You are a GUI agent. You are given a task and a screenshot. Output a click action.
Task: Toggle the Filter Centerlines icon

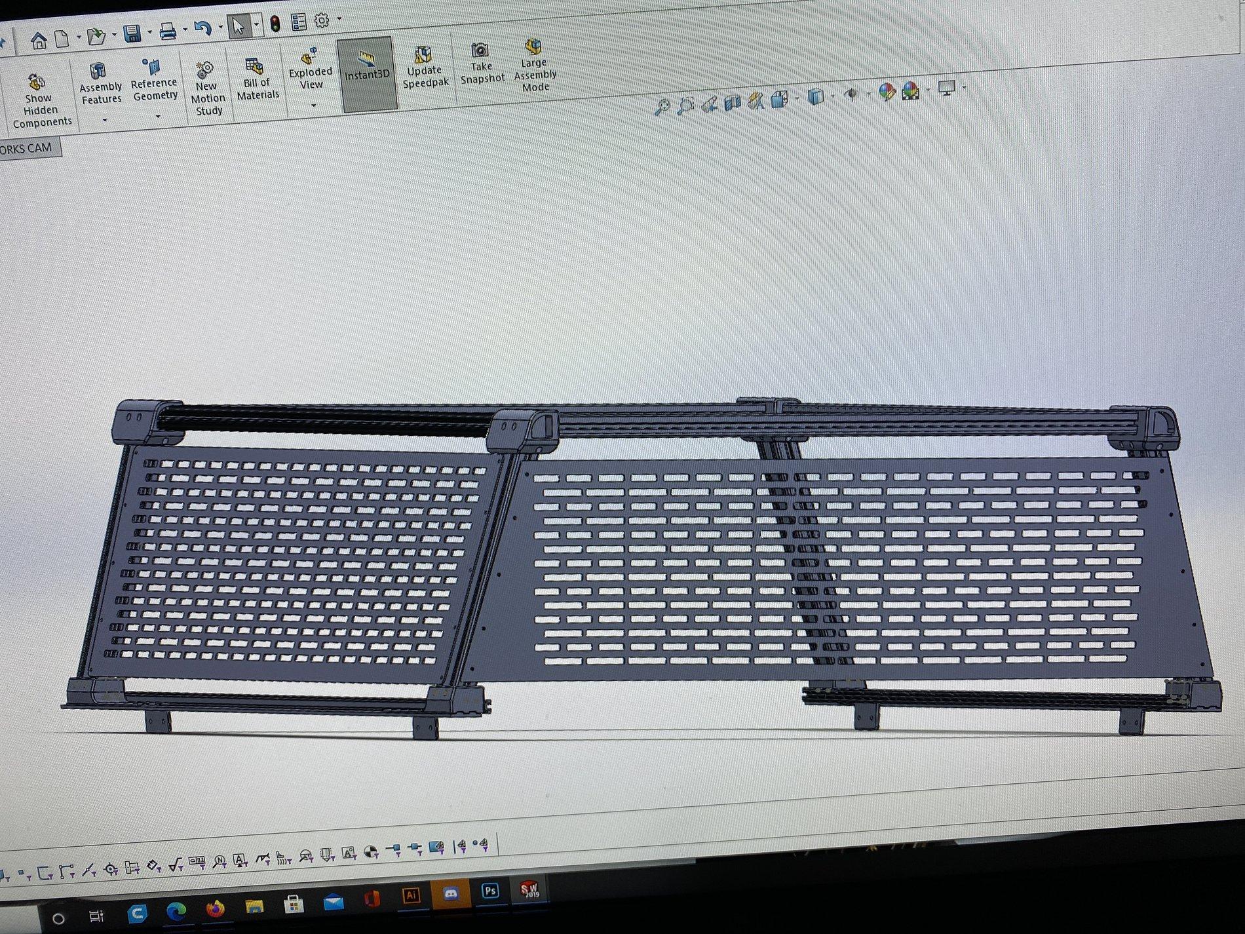pos(131,867)
